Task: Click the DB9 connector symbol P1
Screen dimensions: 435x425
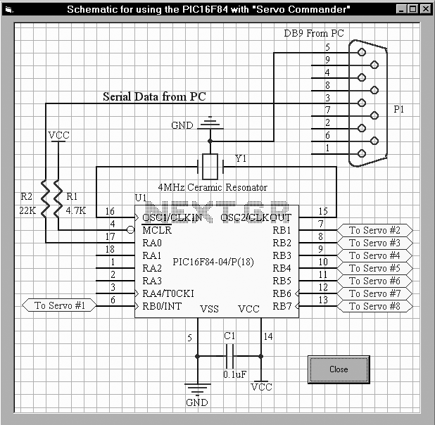Action: tap(368, 103)
